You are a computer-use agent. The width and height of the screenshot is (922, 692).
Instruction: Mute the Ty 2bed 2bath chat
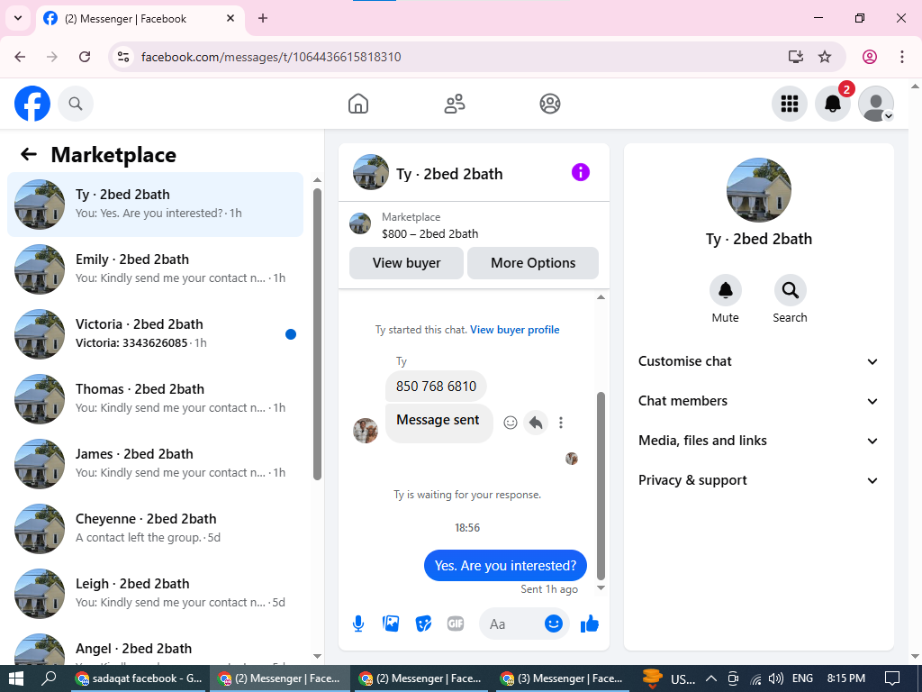click(x=726, y=290)
